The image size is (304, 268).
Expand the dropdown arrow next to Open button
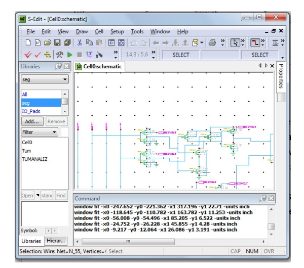[x=38, y=195]
